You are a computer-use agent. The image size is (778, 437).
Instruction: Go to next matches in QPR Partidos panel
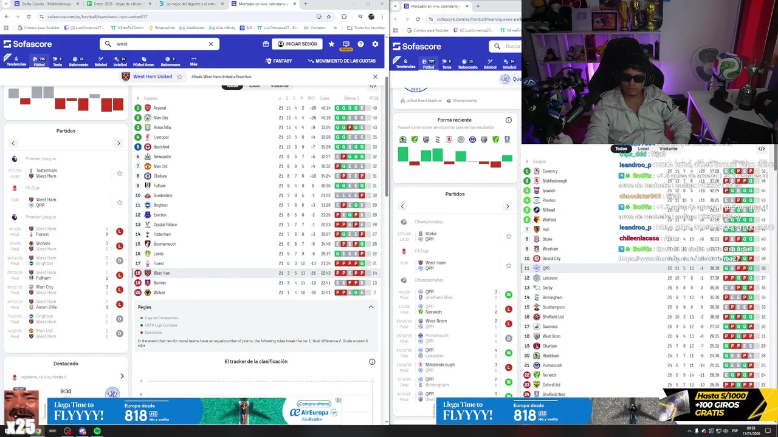[x=508, y=206]
